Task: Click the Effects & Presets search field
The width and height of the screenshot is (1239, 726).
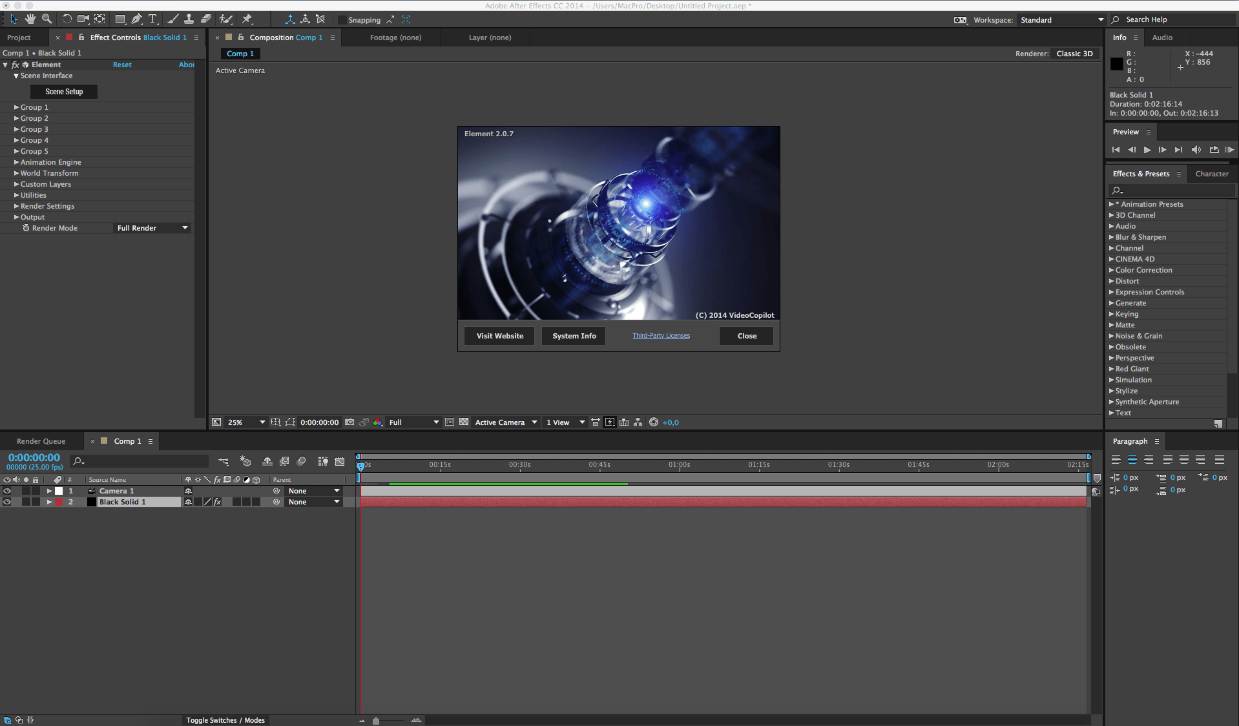Action: point(1172,191)
